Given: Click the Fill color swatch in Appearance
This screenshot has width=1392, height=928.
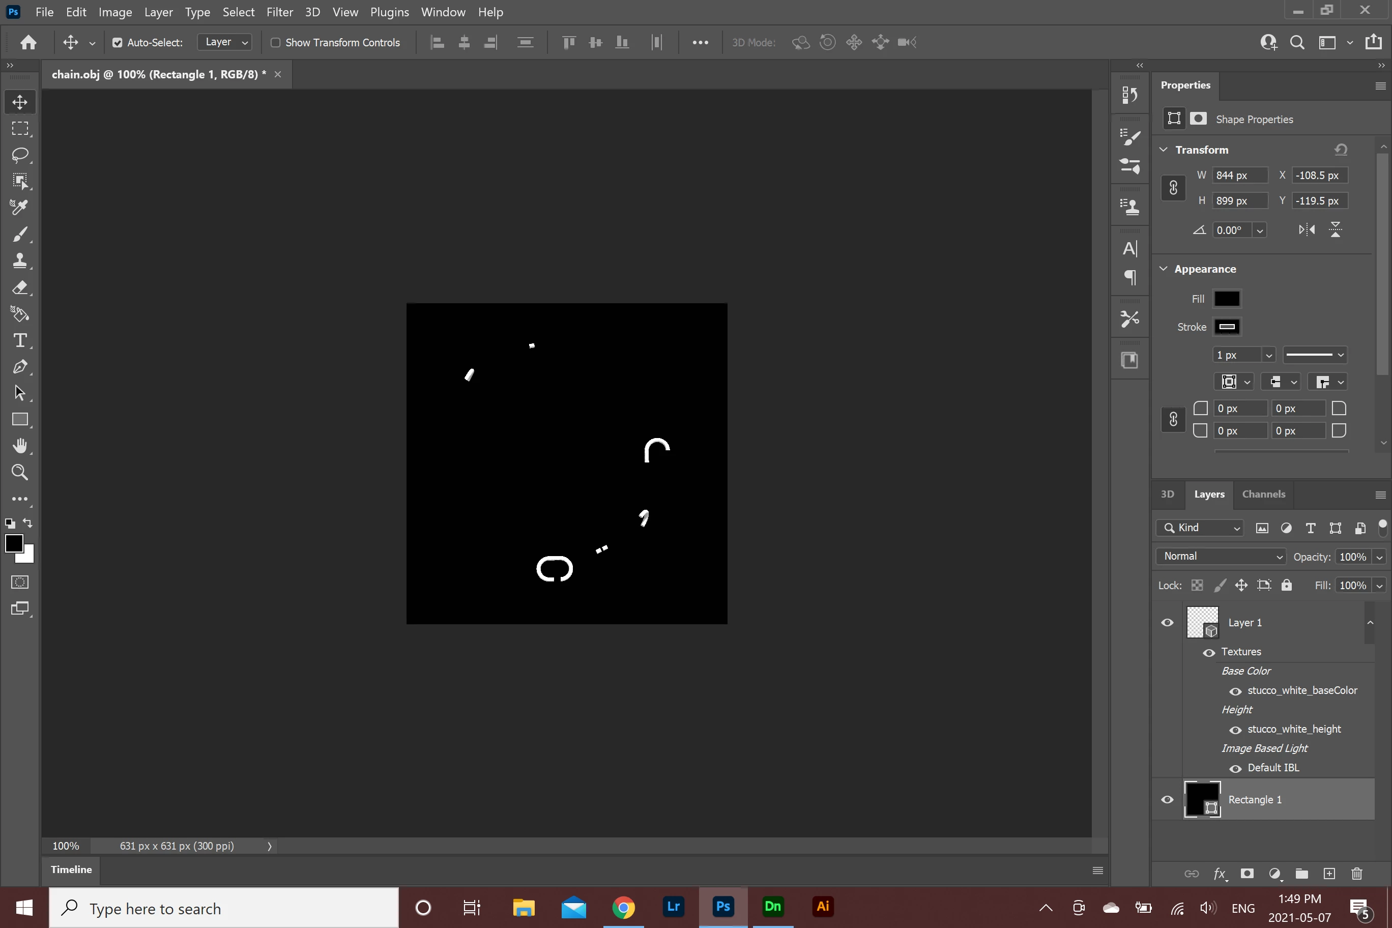Looking at the screenshot, I should coord(1226,299).
